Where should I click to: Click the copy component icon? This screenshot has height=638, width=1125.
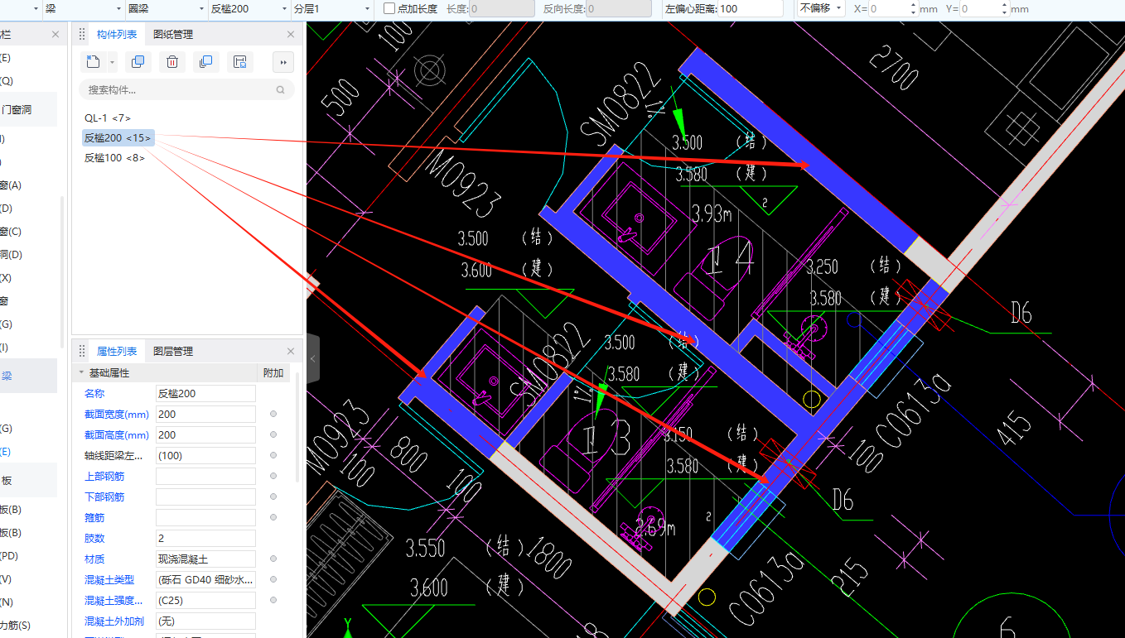(x=138, y=61)
